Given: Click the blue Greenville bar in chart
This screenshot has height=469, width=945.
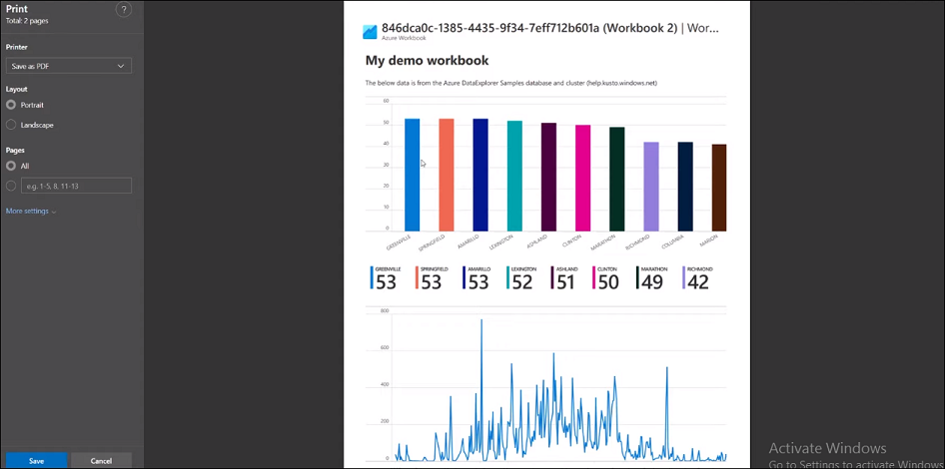Looking at the screenshot, I should click(412, 175).
